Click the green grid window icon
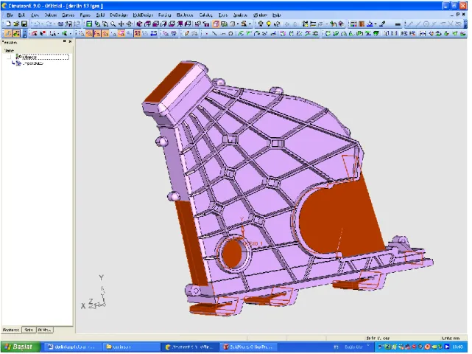Image resolution: width=472 pixels, height=354 pixels. pyautogui.click(x=89, y=24)
